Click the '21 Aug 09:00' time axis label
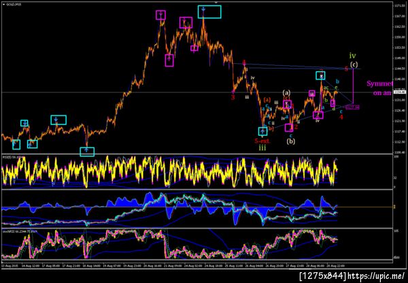408x283 pixels. tap(172, 266)
